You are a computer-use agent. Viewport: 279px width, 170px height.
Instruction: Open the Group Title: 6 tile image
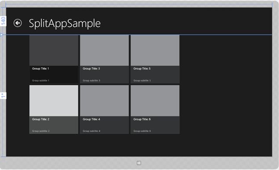155,101
